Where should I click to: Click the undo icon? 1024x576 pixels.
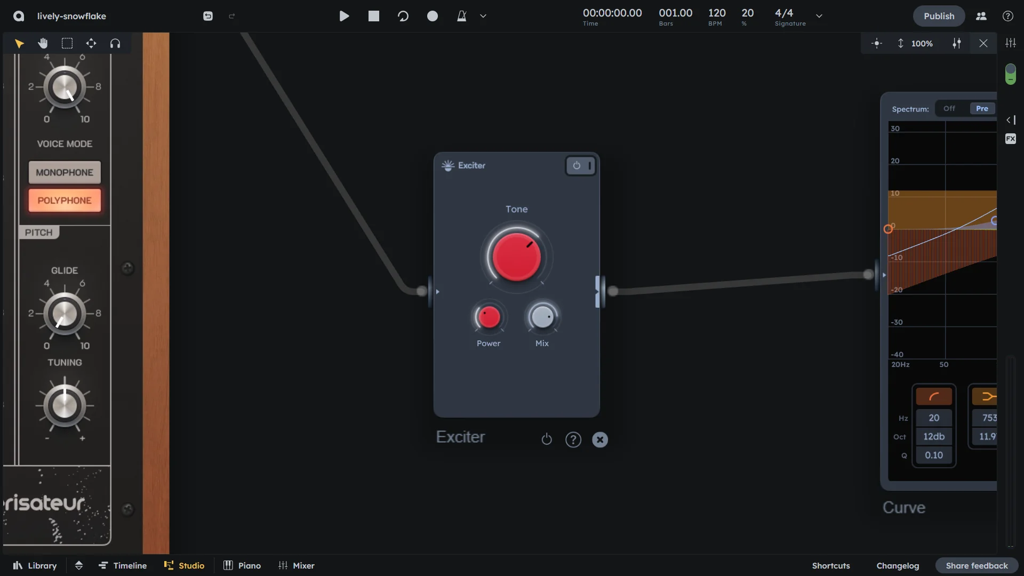point(208,16)
